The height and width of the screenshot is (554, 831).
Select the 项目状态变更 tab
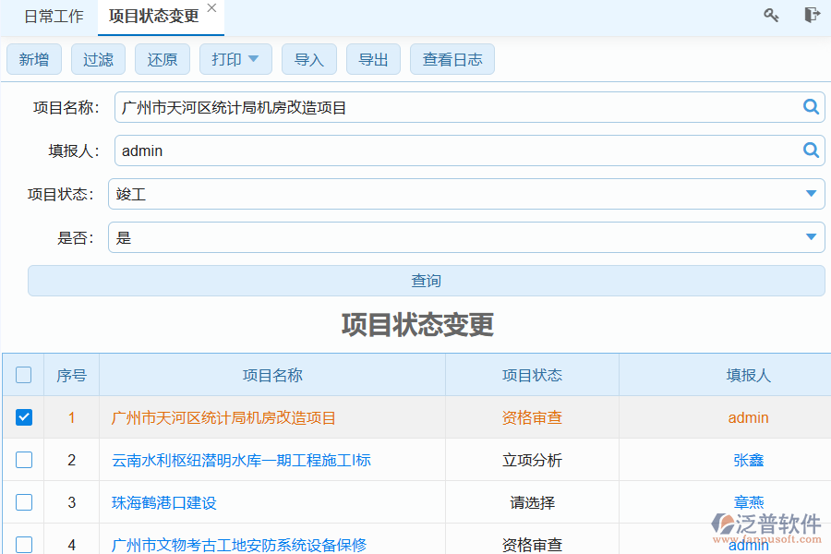[153, 17]
